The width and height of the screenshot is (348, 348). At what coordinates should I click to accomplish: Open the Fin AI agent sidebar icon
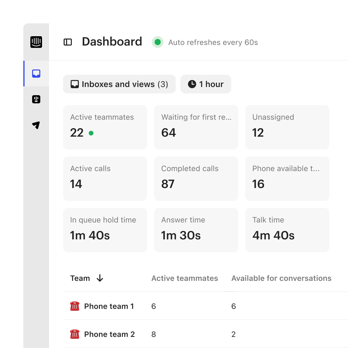(36, 99)
